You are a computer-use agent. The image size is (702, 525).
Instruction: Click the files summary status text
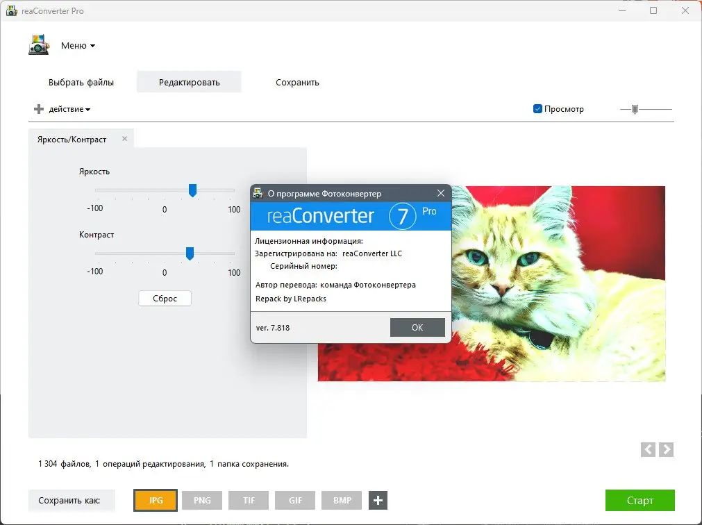point(163,464)
